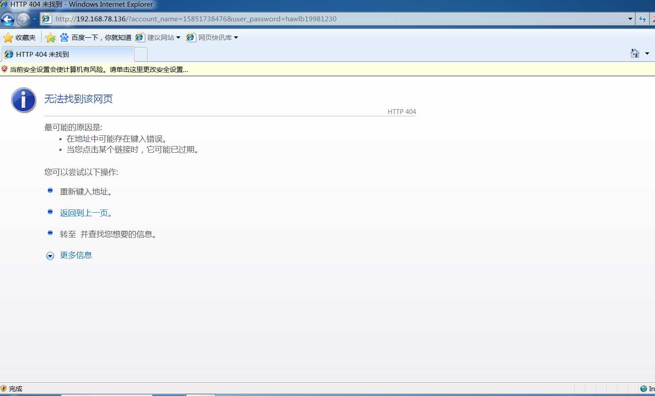This screenshot has width=655, height=396.
Task: Open the 收藏夹 favorites button
Action: point(20,37)
